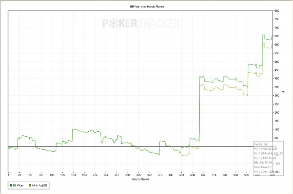Click the BB/100: 99.44 stat line
This screenshot has width=293, height=194.
click(x=263, y=163)
